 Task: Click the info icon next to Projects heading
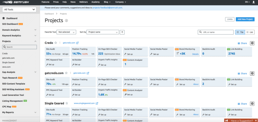pos(66,20)
